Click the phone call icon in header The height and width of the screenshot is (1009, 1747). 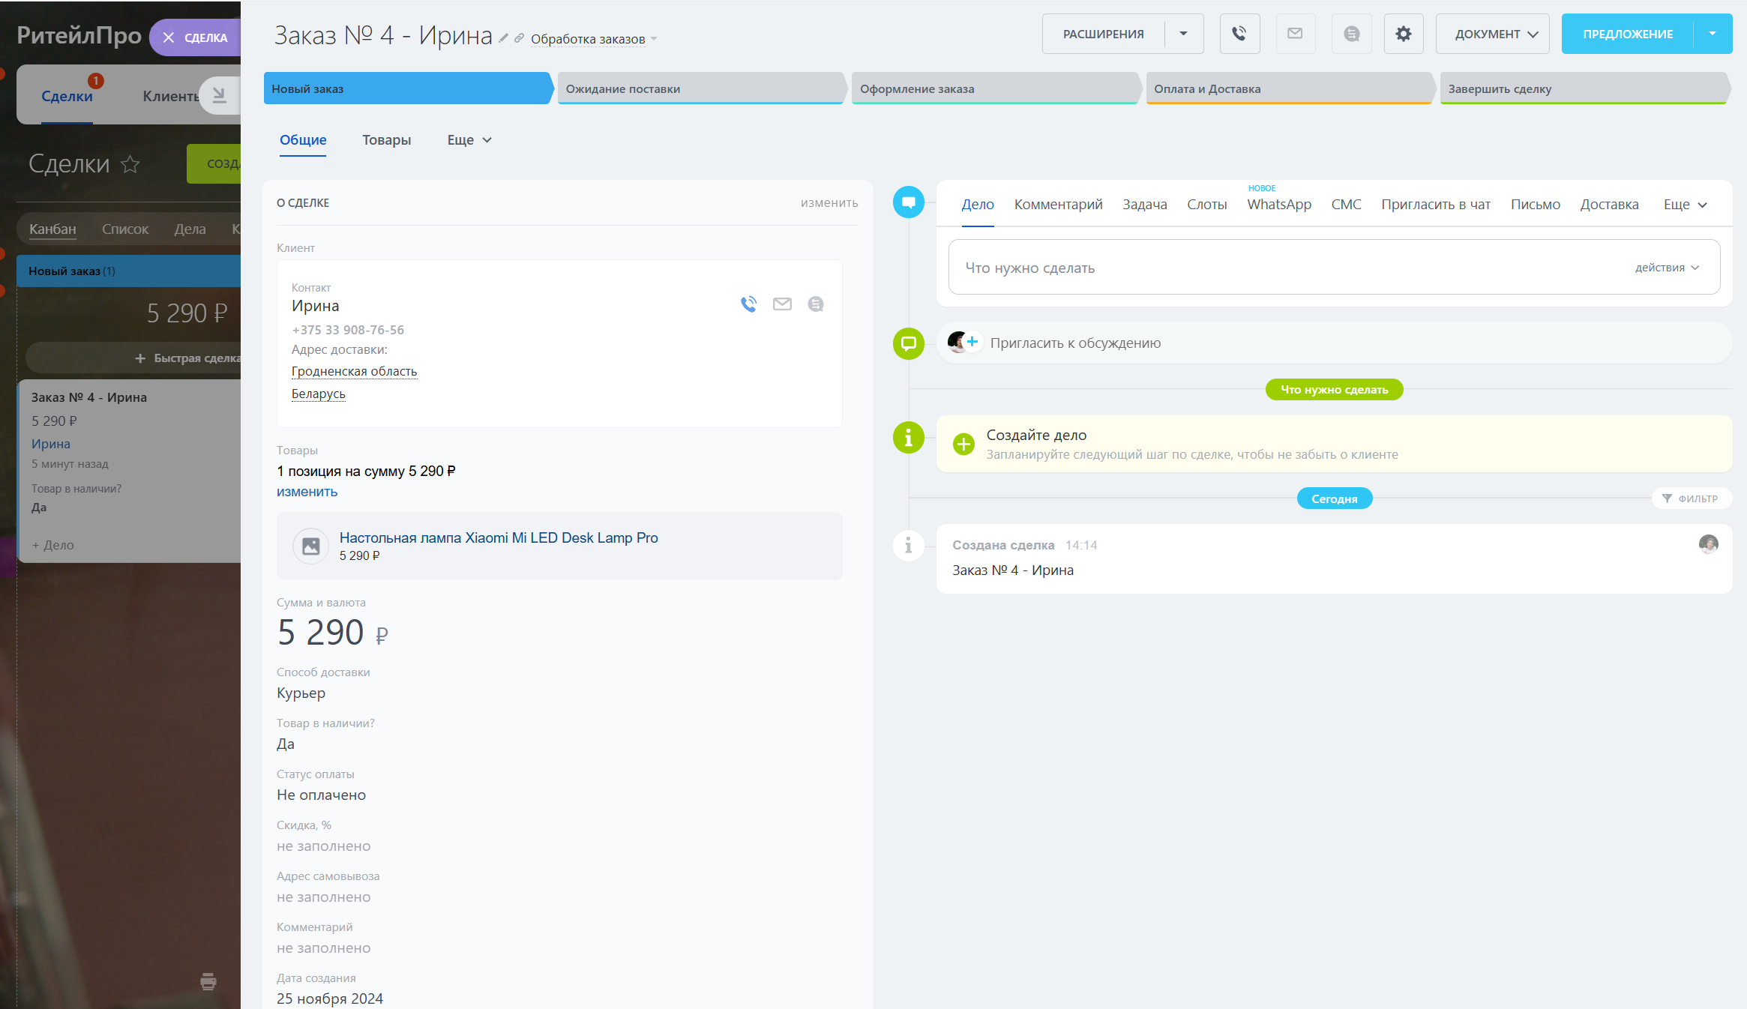point(1239,34)
